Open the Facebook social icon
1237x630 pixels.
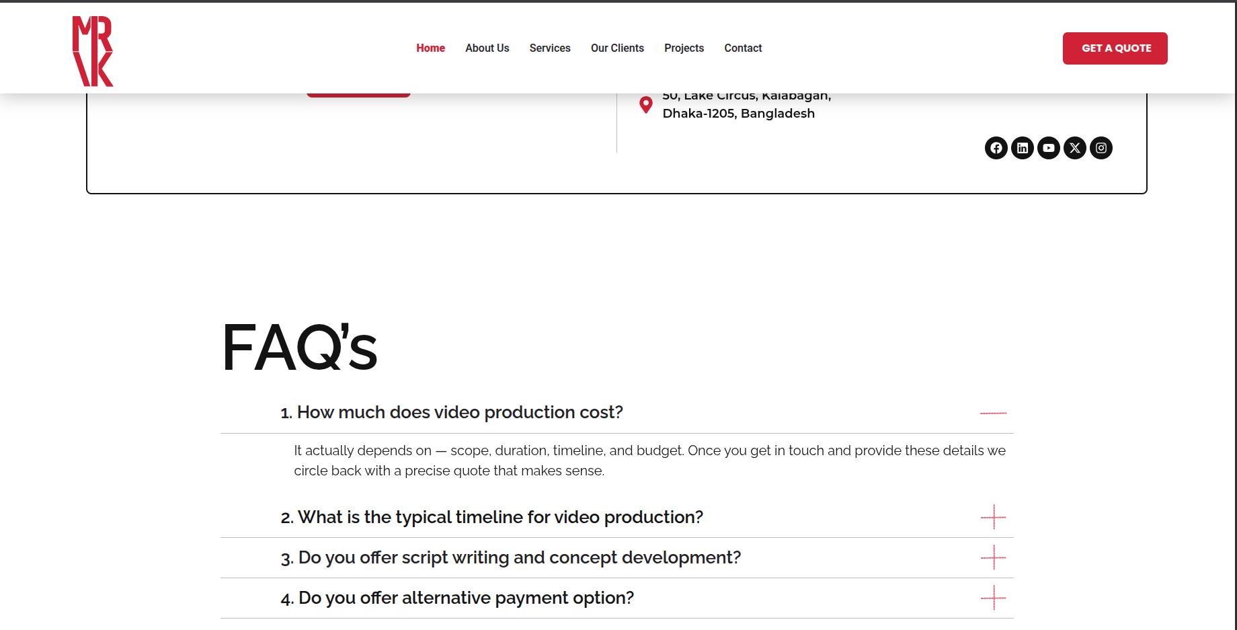[x=996, y=148]
